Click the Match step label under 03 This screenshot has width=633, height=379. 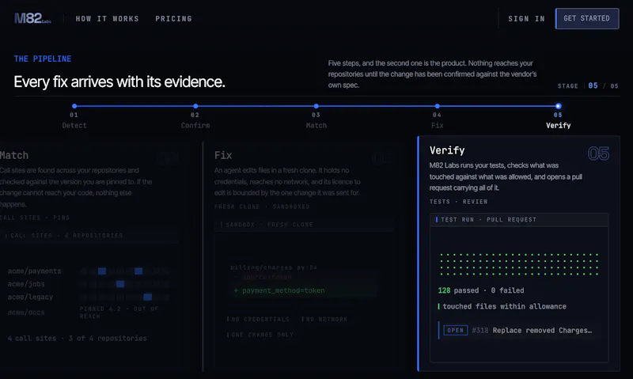[x=316, y=126]
